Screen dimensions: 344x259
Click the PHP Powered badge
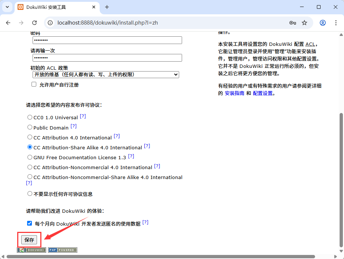tap(63, 250)
